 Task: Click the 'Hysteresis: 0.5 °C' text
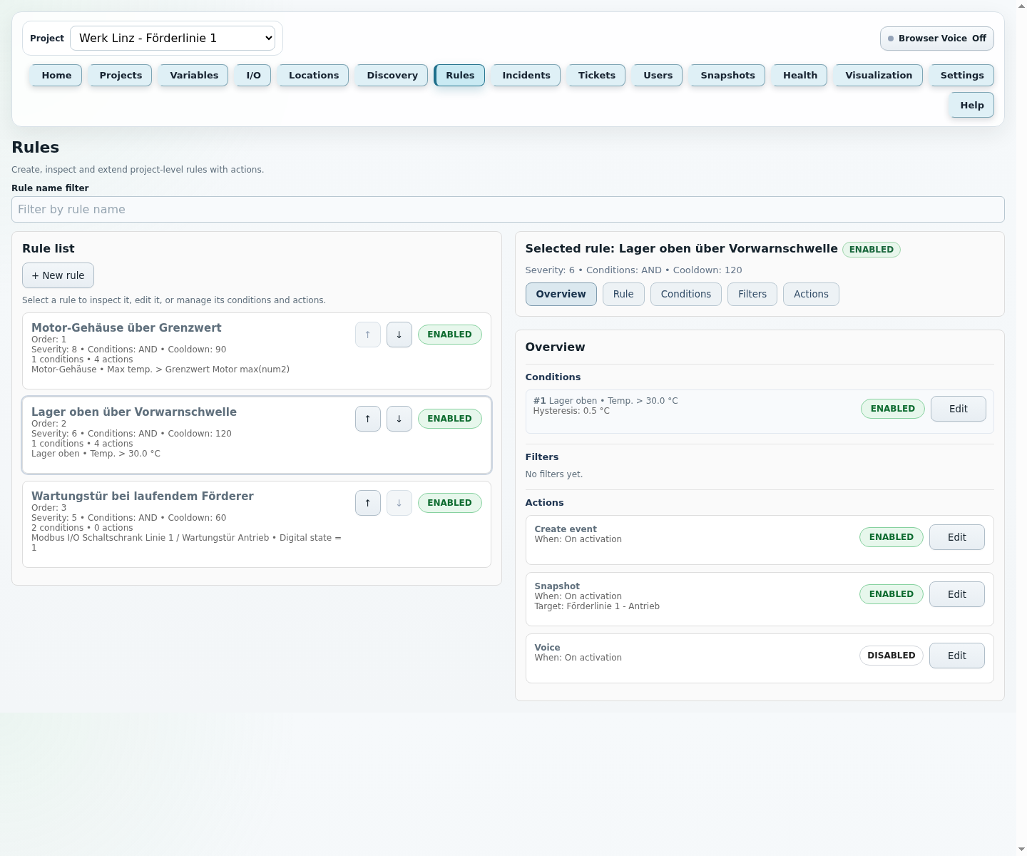[571, 411]
